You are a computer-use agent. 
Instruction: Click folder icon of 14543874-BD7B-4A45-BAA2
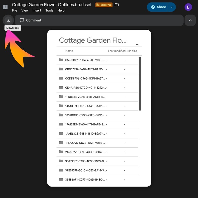coord(61,106)
